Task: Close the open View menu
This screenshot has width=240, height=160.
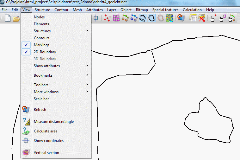Action: pyautogui.click(x=26, y=10)
